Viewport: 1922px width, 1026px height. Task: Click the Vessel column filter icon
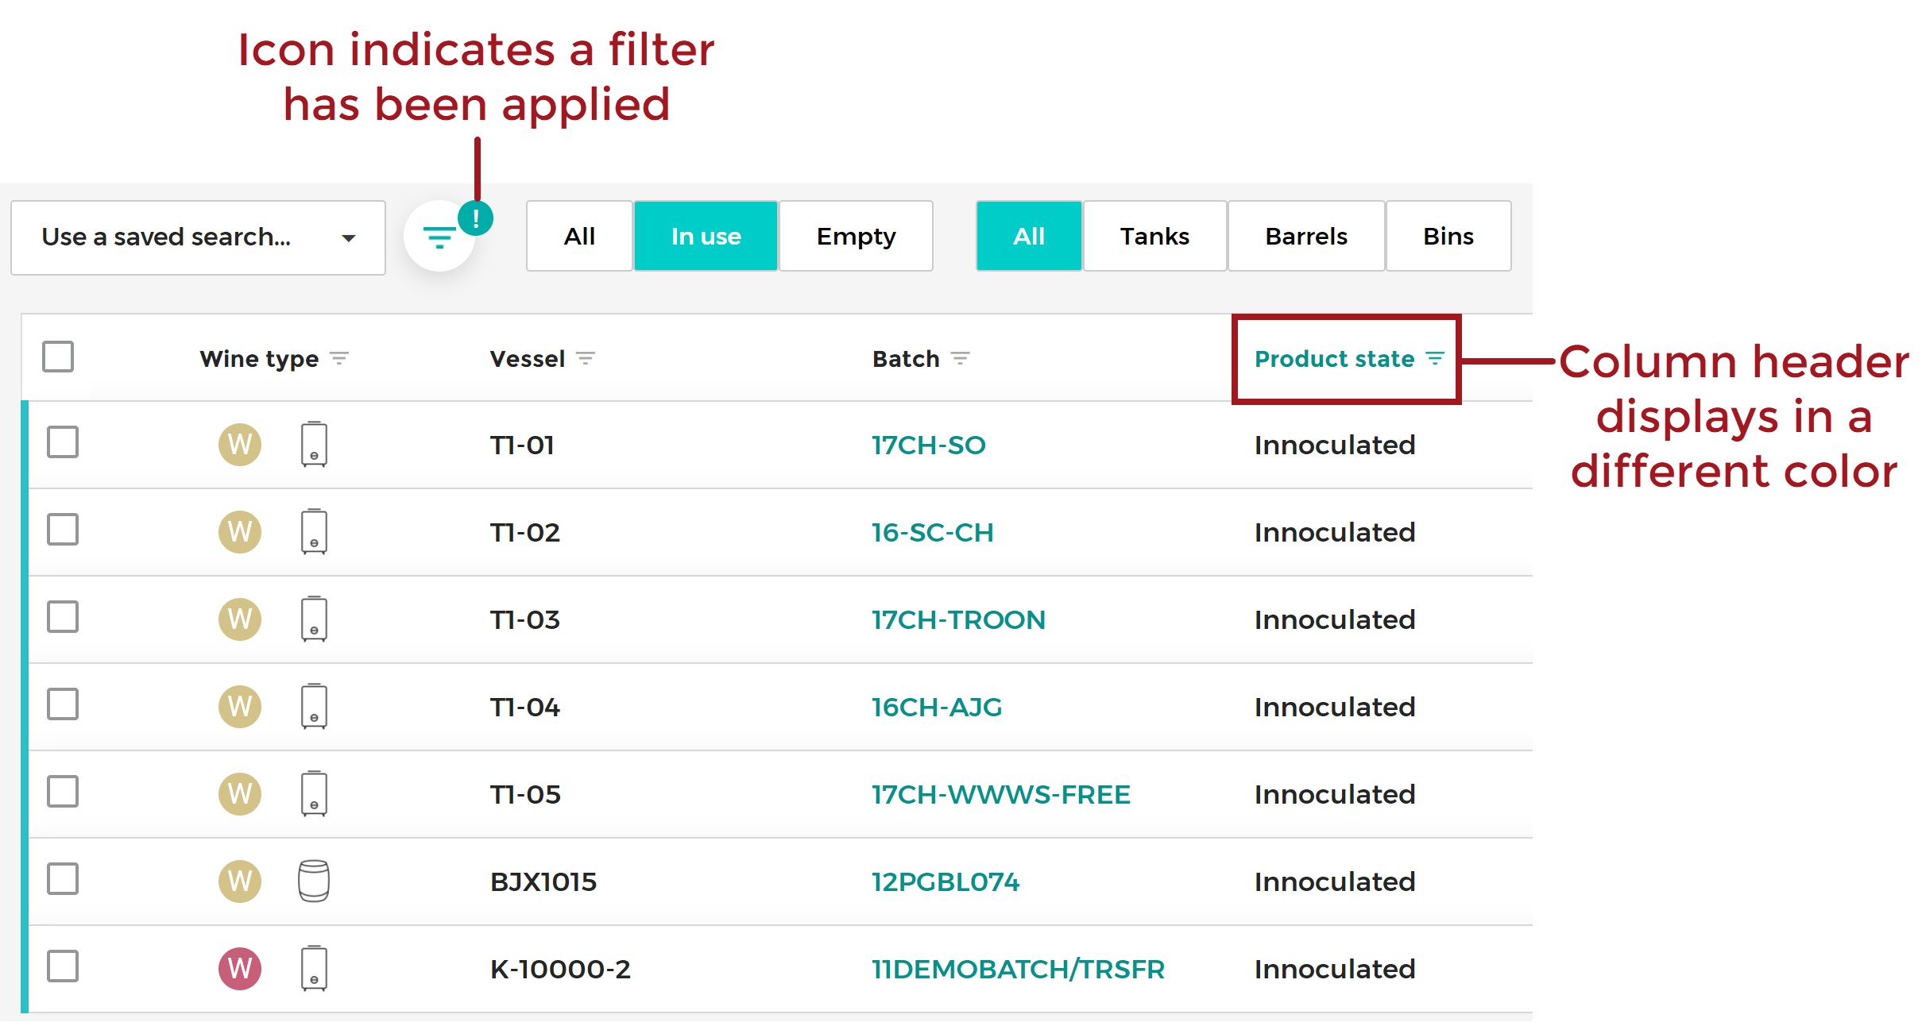pos(586,358)
